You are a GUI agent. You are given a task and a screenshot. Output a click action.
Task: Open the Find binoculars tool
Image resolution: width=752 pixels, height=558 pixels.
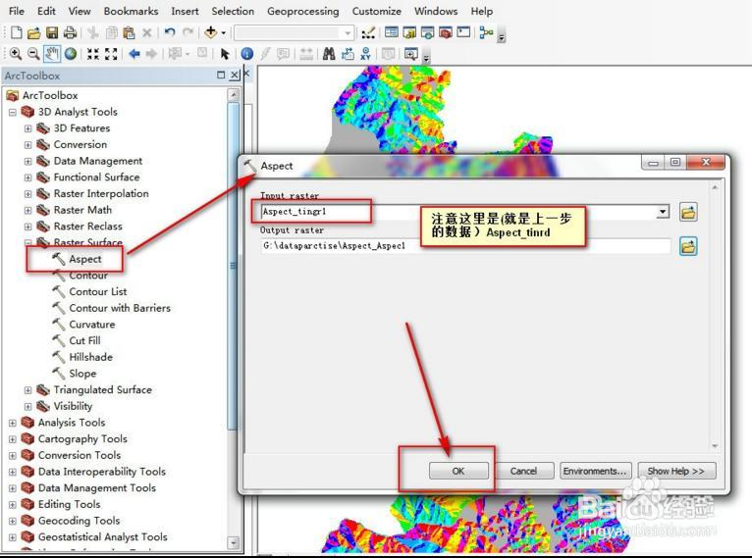(x=329, y=54)
